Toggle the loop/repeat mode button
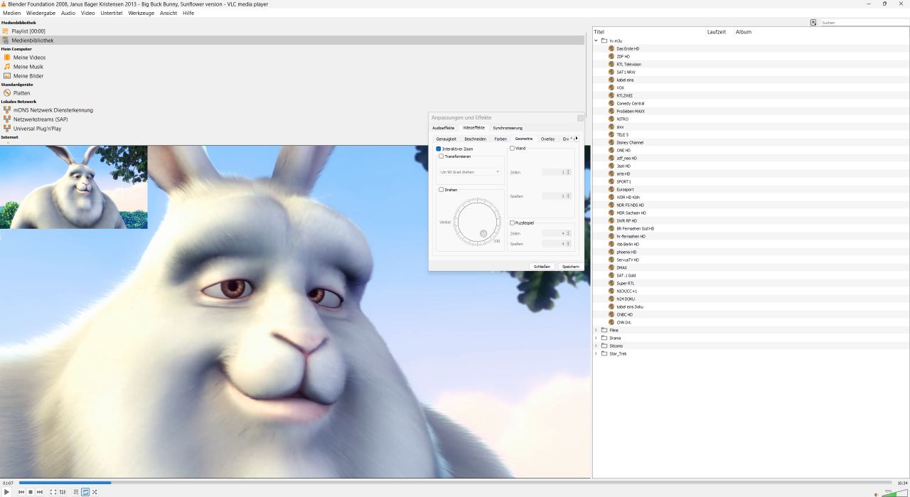The height and width of the screenshot is (497, 910). tap(85, 492)
